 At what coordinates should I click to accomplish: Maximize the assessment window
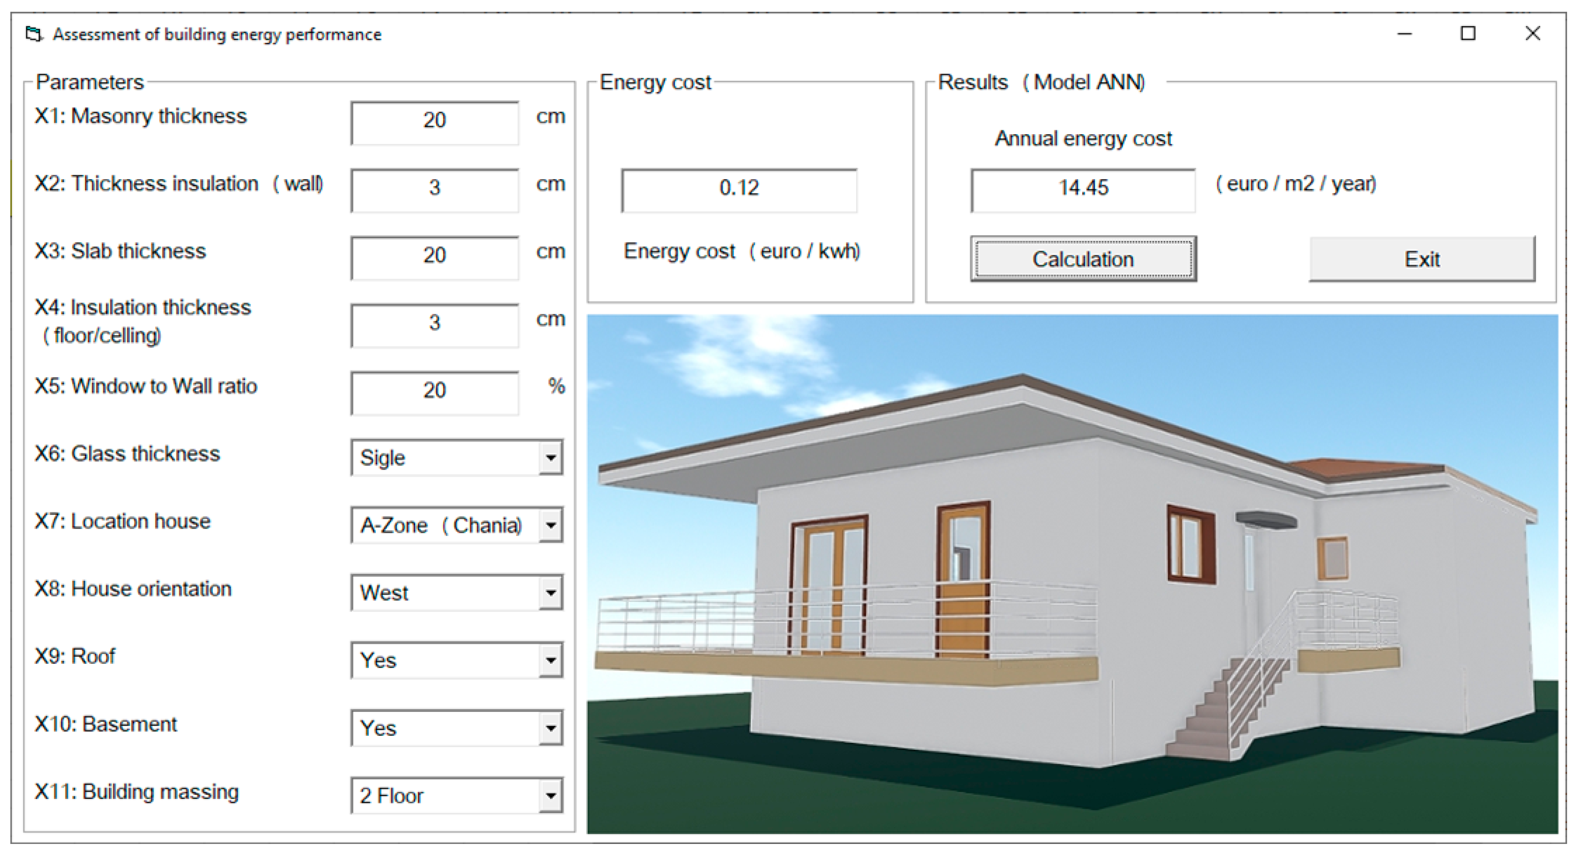[x=1468, y=34]
